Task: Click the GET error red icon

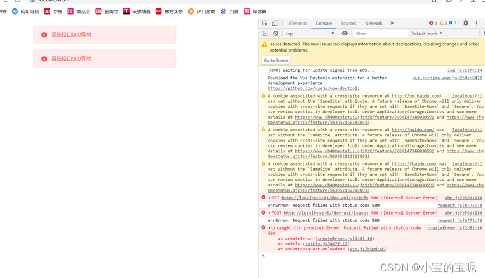Action: (263, 198)
